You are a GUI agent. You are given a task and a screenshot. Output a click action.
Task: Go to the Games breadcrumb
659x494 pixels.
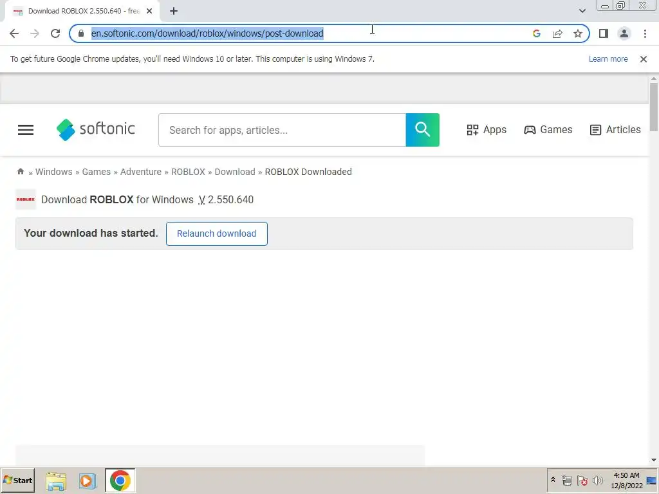click(97, 172)
